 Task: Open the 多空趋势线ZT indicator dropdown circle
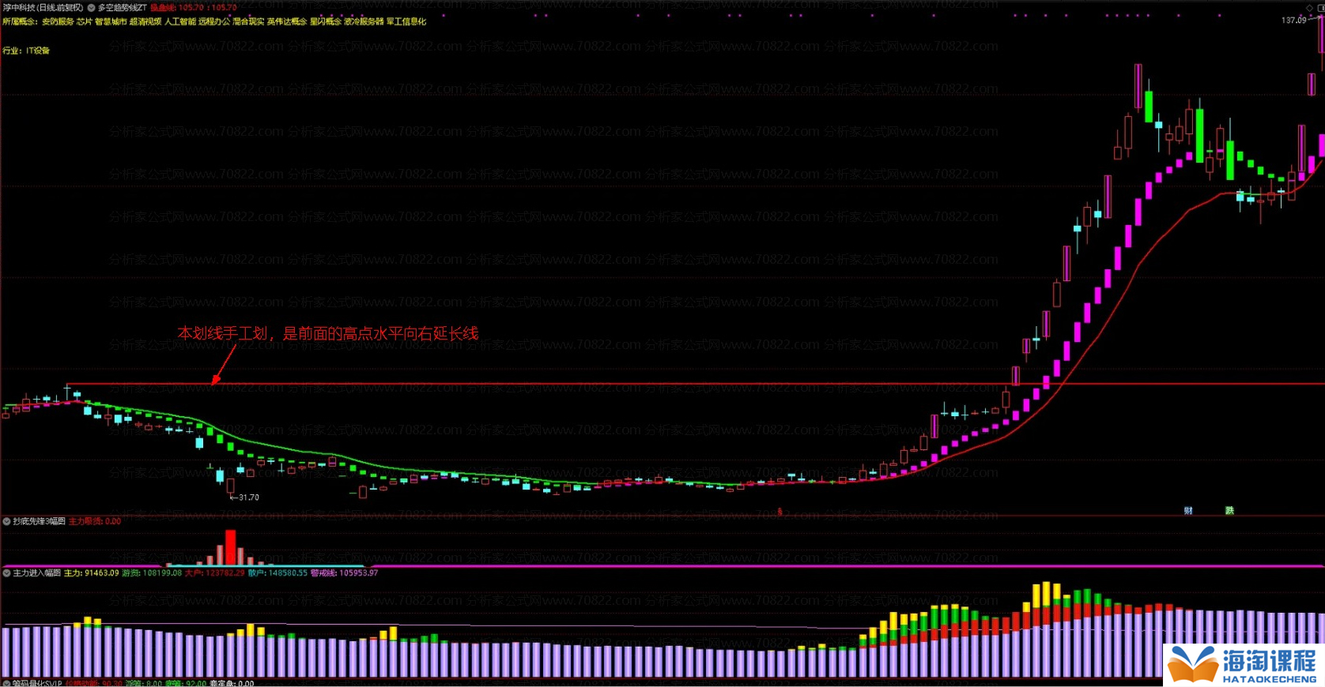click(x=92, y=8)
